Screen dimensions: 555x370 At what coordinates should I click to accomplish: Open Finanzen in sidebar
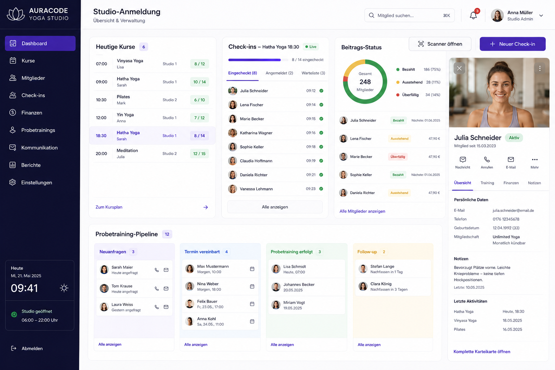(x=40, y=113)
